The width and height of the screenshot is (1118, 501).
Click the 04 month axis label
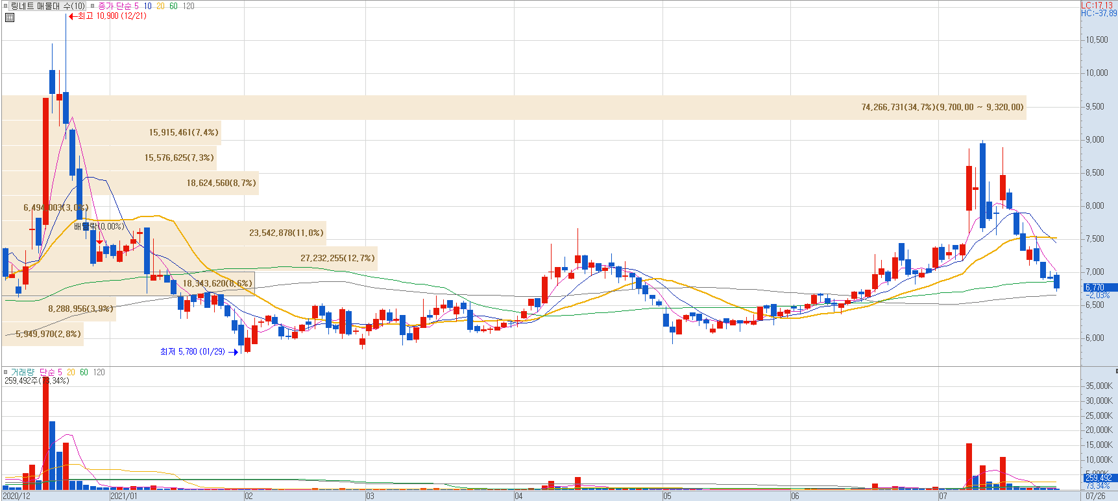[518, 496]
